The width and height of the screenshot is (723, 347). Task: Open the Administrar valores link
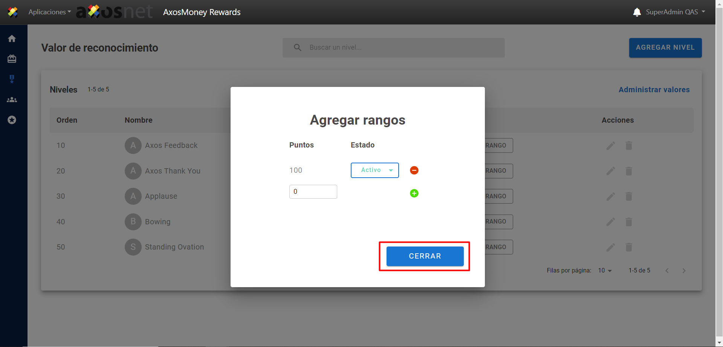point(654,90)
